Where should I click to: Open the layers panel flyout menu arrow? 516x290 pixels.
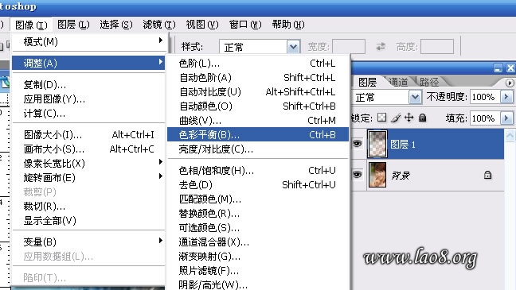point(510,83)
